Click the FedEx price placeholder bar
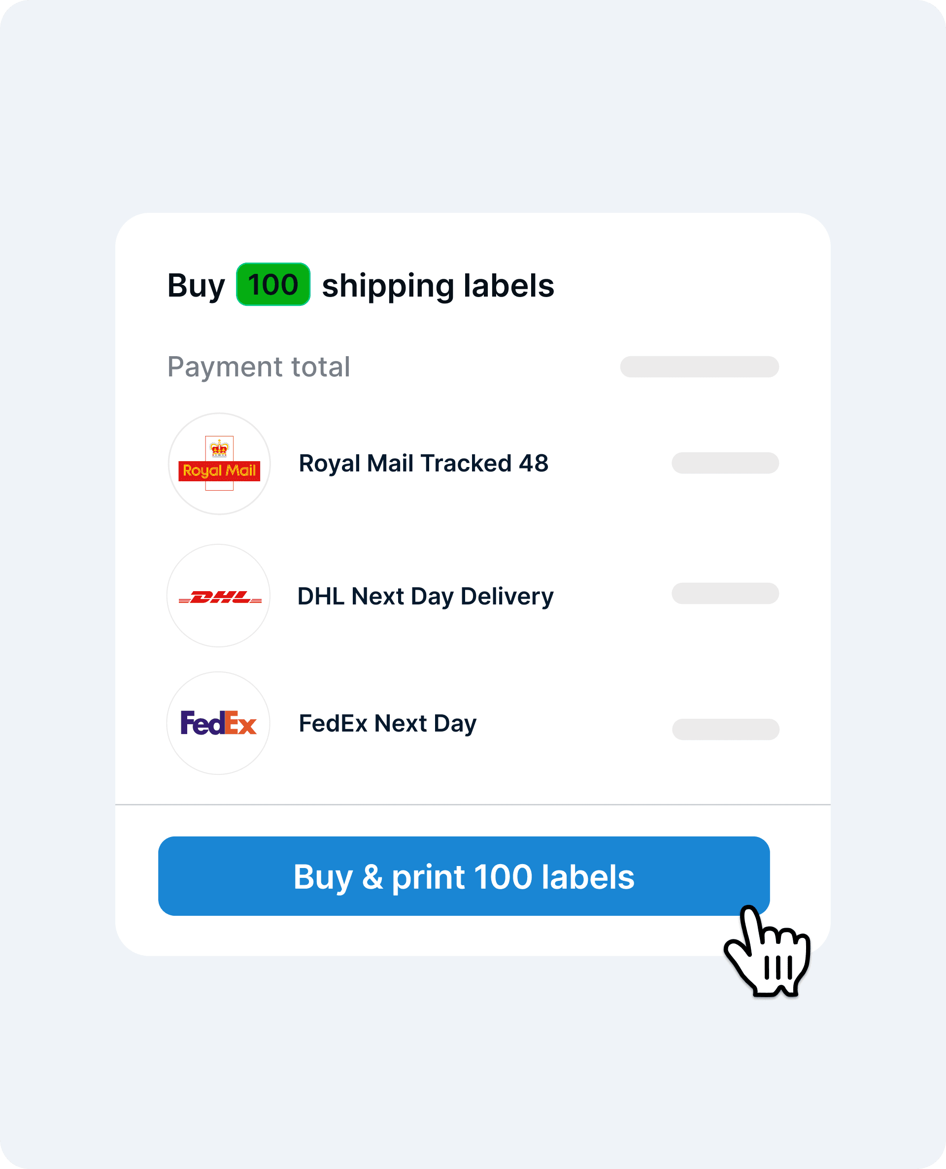 [725, 730]
